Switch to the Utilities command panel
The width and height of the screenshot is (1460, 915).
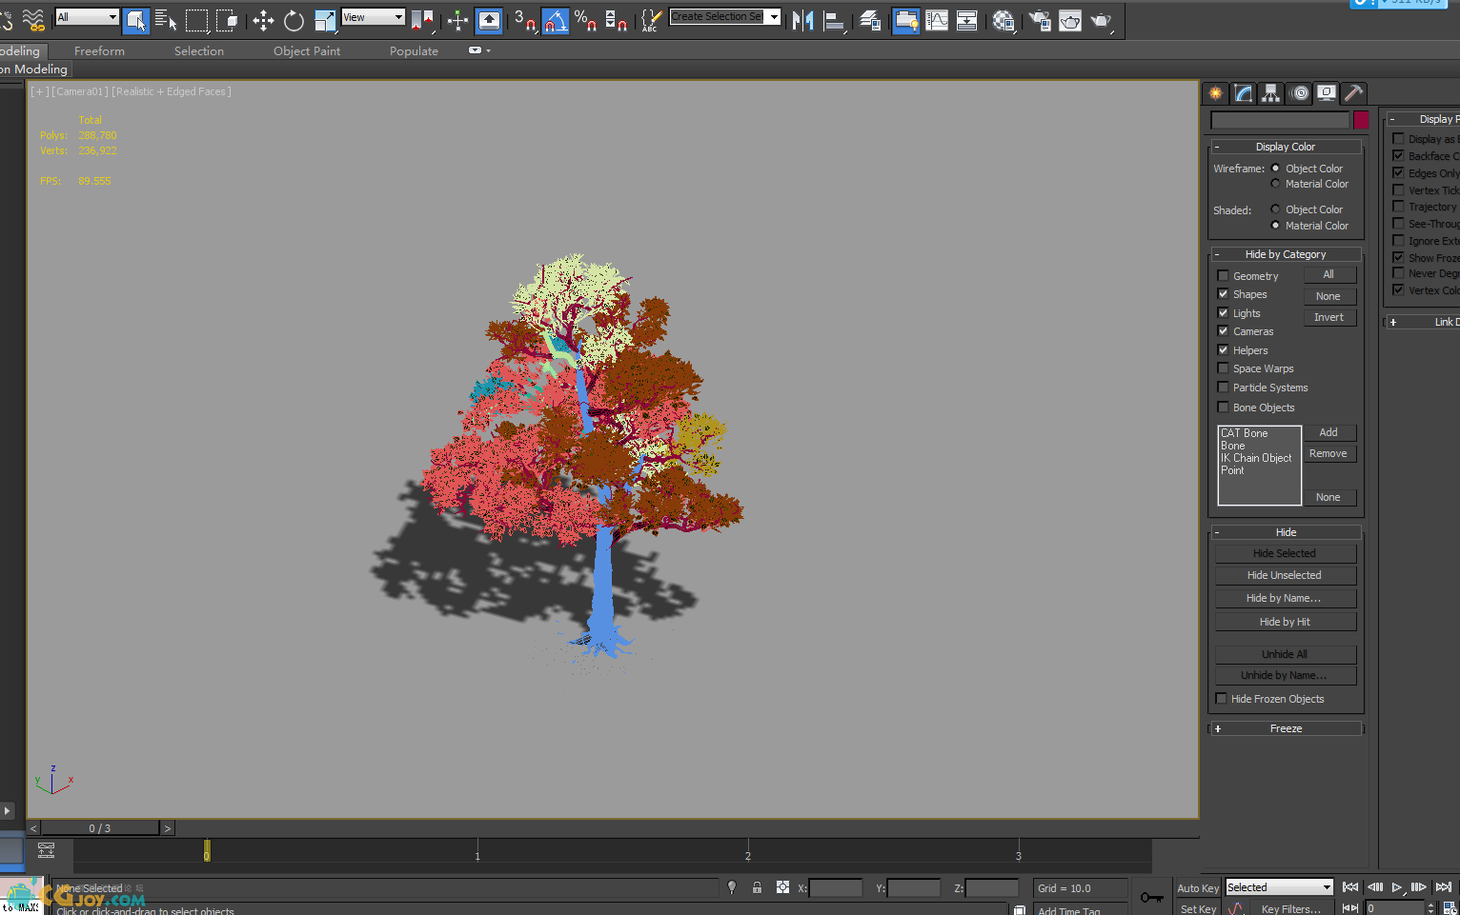(1354, 93)
